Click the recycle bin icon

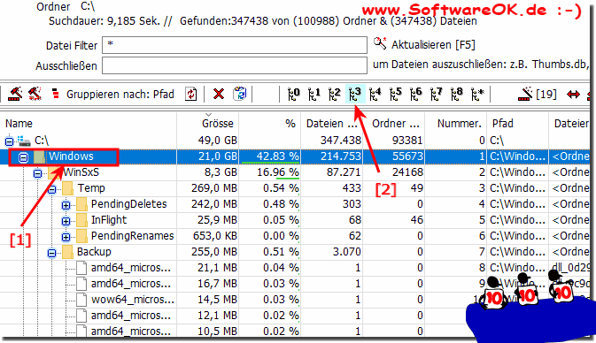pos(240,94)
